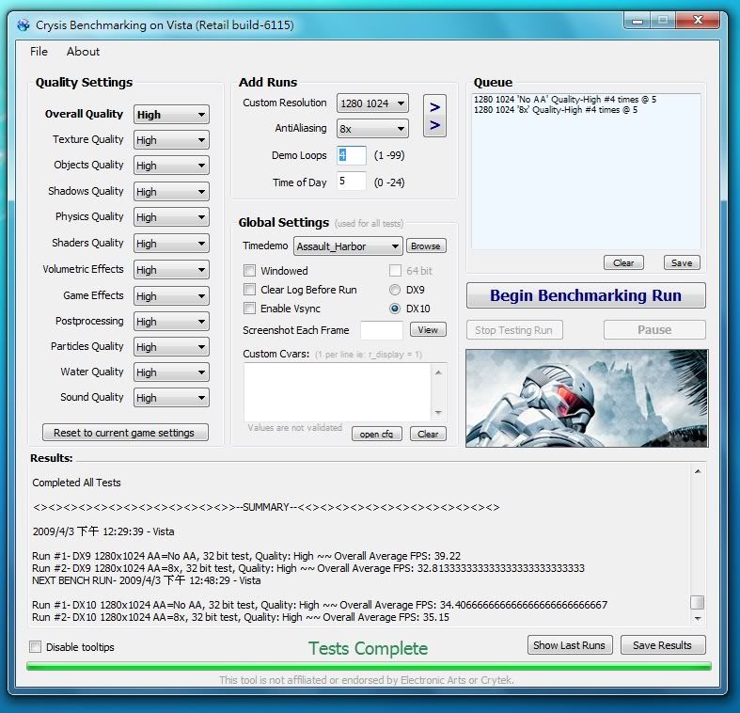
Task: Click the Time of Day input field
Action: (x=352, y=182)
